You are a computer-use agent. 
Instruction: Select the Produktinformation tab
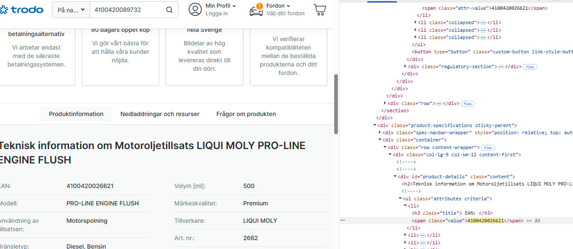(x=76, y=114)
